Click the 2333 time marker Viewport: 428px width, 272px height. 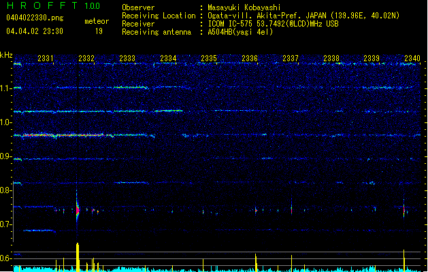[127, 58]
